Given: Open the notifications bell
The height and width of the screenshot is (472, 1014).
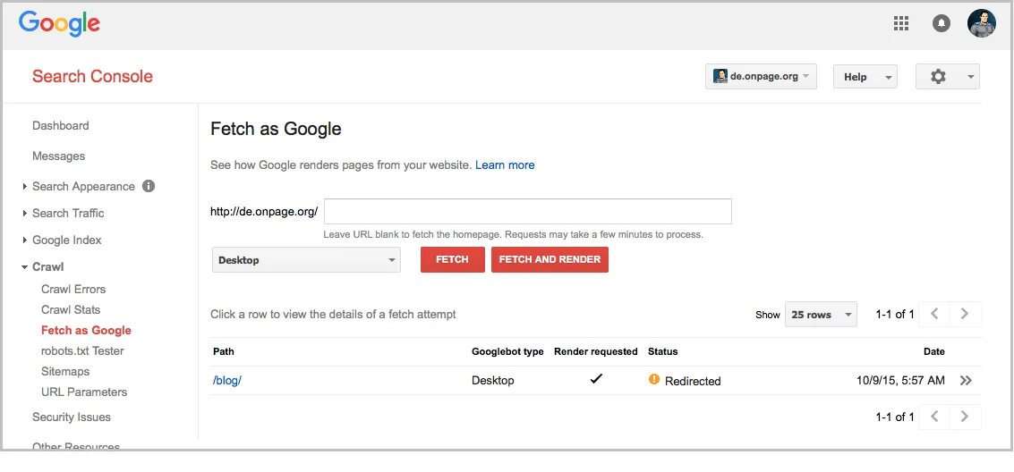Looking at the screenshot, I should pyautogui.click(x=942, y=23).
